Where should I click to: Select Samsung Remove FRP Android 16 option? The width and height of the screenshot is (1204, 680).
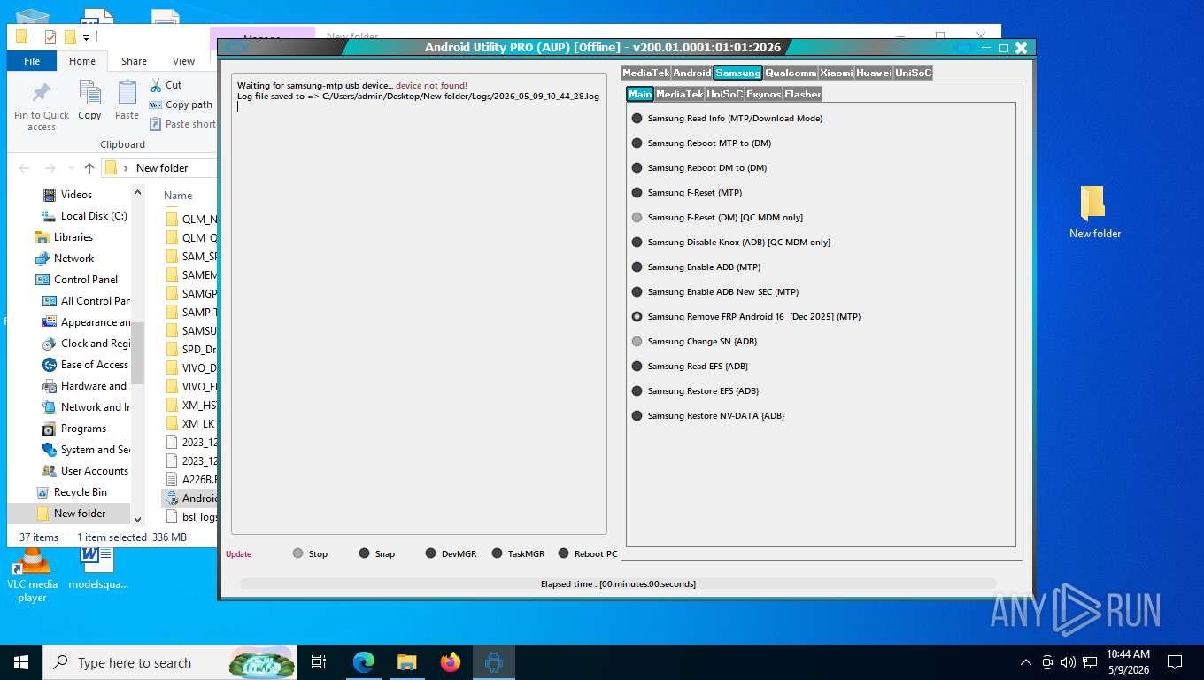(745, 316)
